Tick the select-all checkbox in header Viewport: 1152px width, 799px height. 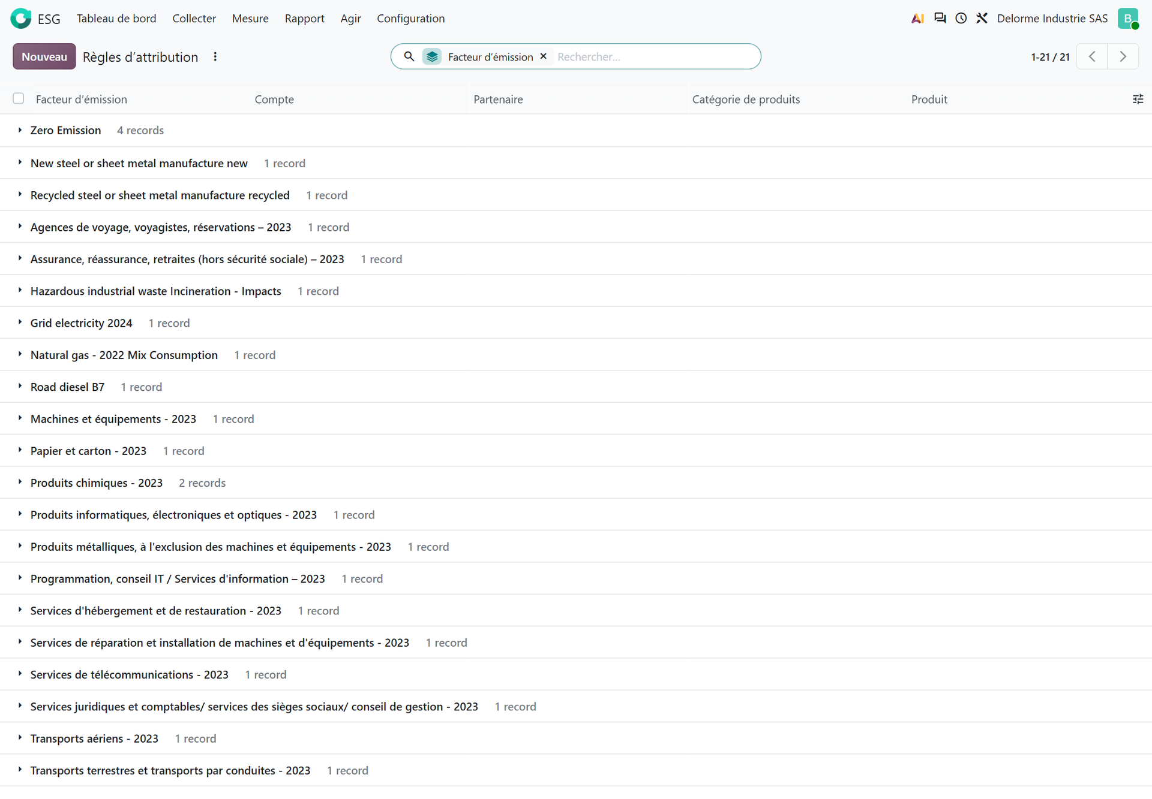[x=19, y=98]
